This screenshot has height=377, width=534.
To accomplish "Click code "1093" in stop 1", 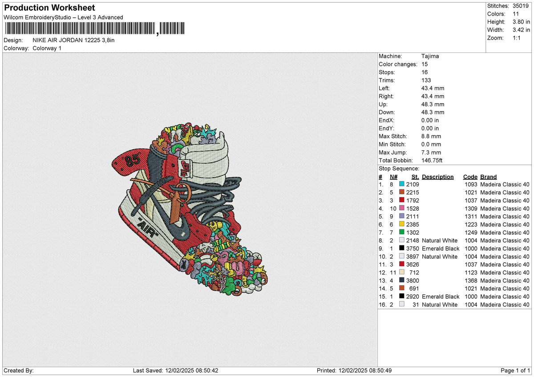I will click(x=470, y=184).
